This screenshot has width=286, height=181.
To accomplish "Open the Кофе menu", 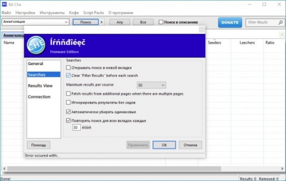I will click(x=74, y=13).
